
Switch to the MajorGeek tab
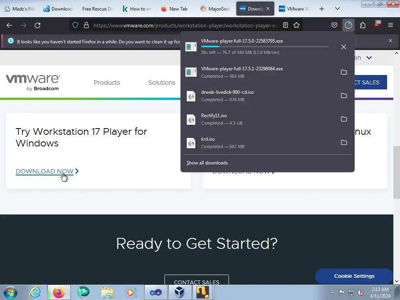pyautogui.click(x=215, y=9)
